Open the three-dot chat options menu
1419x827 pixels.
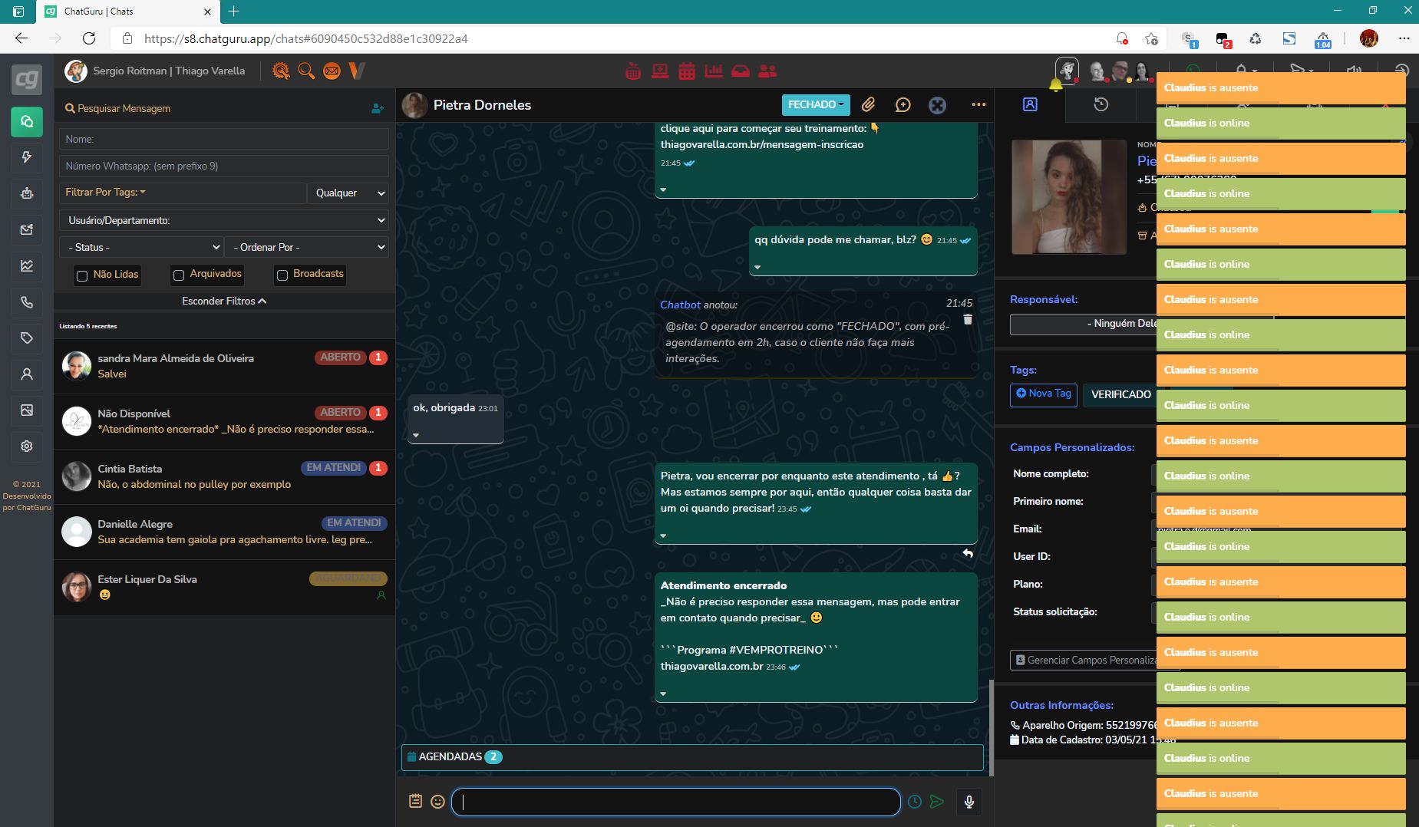point(978,104)
